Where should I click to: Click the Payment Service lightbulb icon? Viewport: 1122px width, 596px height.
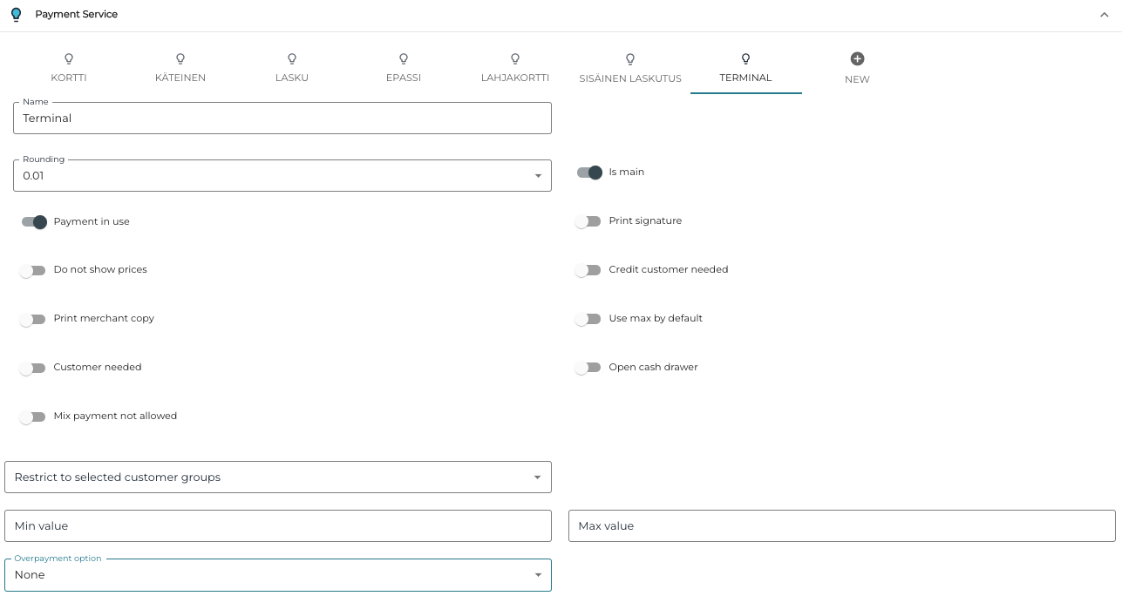(15, 14)
